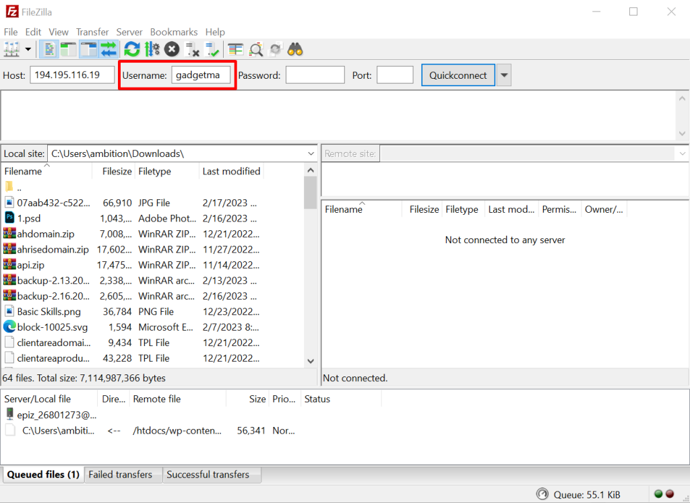690x503 pixels.
Task: Click message log scroll-down arrow
Action: point(682,133)
